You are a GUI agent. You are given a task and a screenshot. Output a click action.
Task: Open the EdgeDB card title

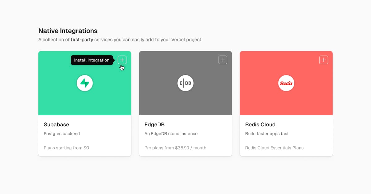tap(155, 124)
